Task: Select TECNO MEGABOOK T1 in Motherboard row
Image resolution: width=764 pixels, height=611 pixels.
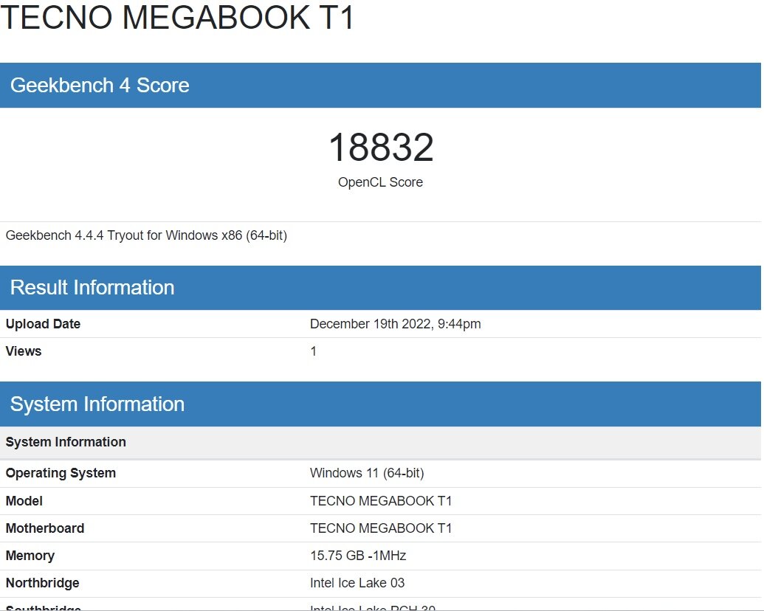Action: pyautogui.click(x=381, y=528)
